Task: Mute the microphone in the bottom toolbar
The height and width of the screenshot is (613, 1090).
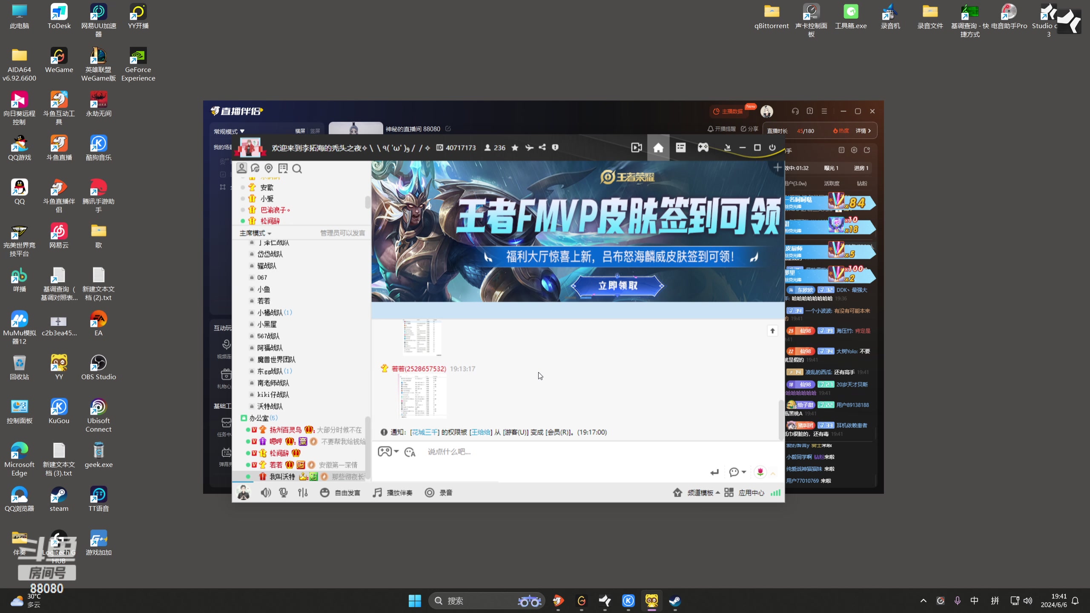Action: point(283,493)
